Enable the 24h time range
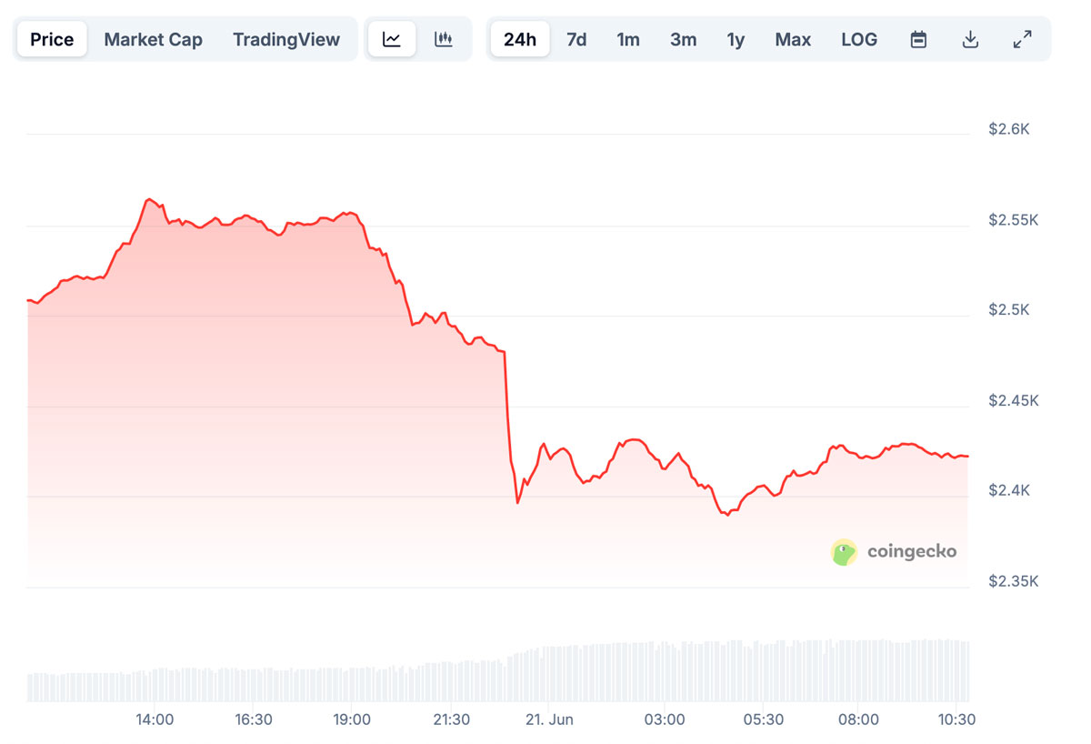The height and width of the screenshot is (744, 1091). (x=519, y=39)
